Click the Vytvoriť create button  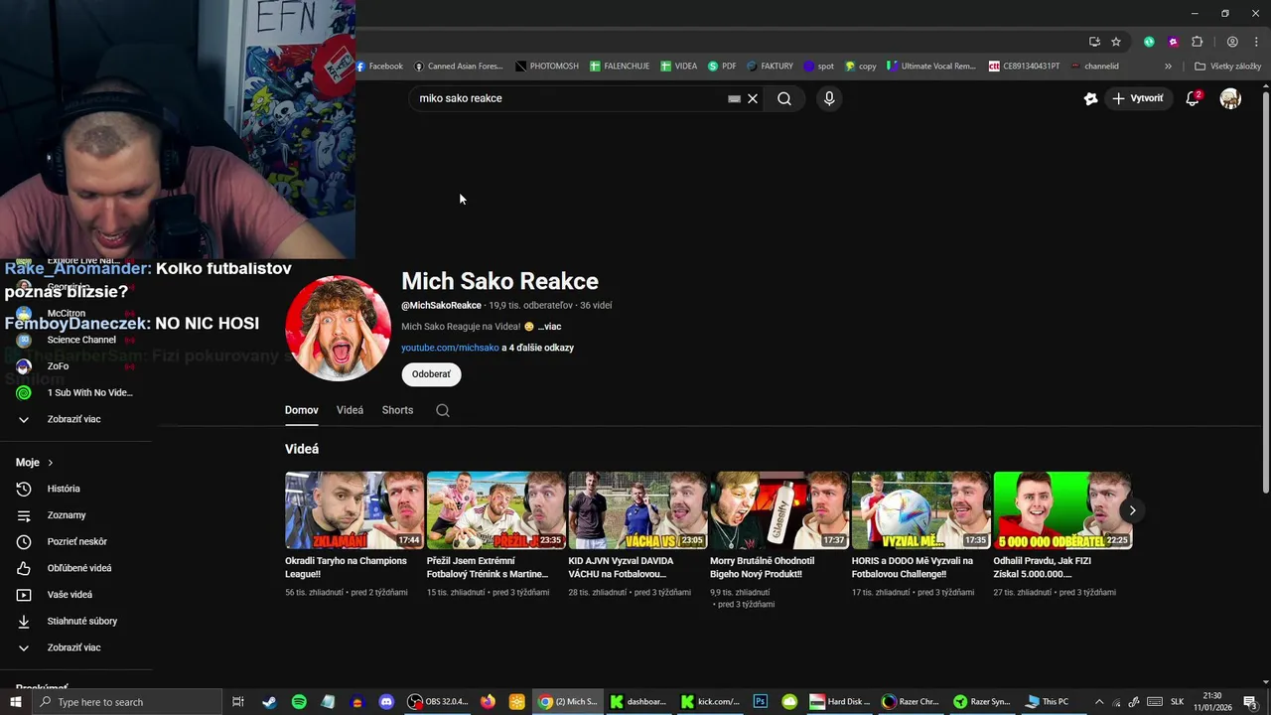click(x=1138, y=98)
